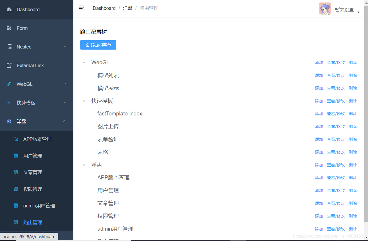This screenshot has height=241, width=368.
Task: Click 删除 on the WebGL route row
Action: pyautogui.click(x=353, y=62)
